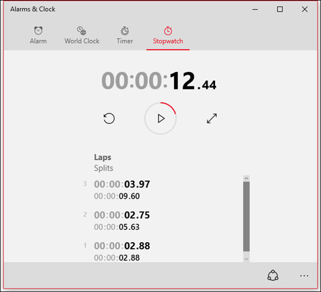The image size is (321, 292).
Task: Open the World Clock tab
Action: (x=82, y=41)
